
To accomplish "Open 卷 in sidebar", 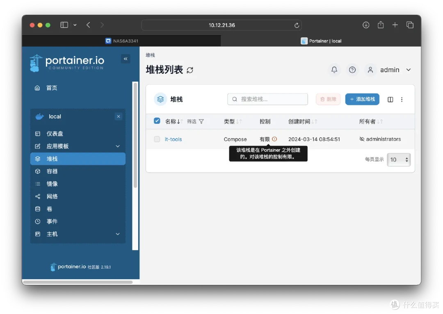I will [x=78, y=209].
